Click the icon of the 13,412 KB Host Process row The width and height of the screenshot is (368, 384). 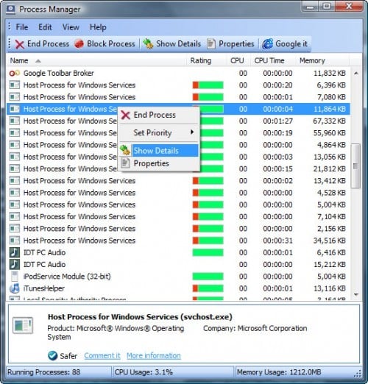(x=15, y=181)
